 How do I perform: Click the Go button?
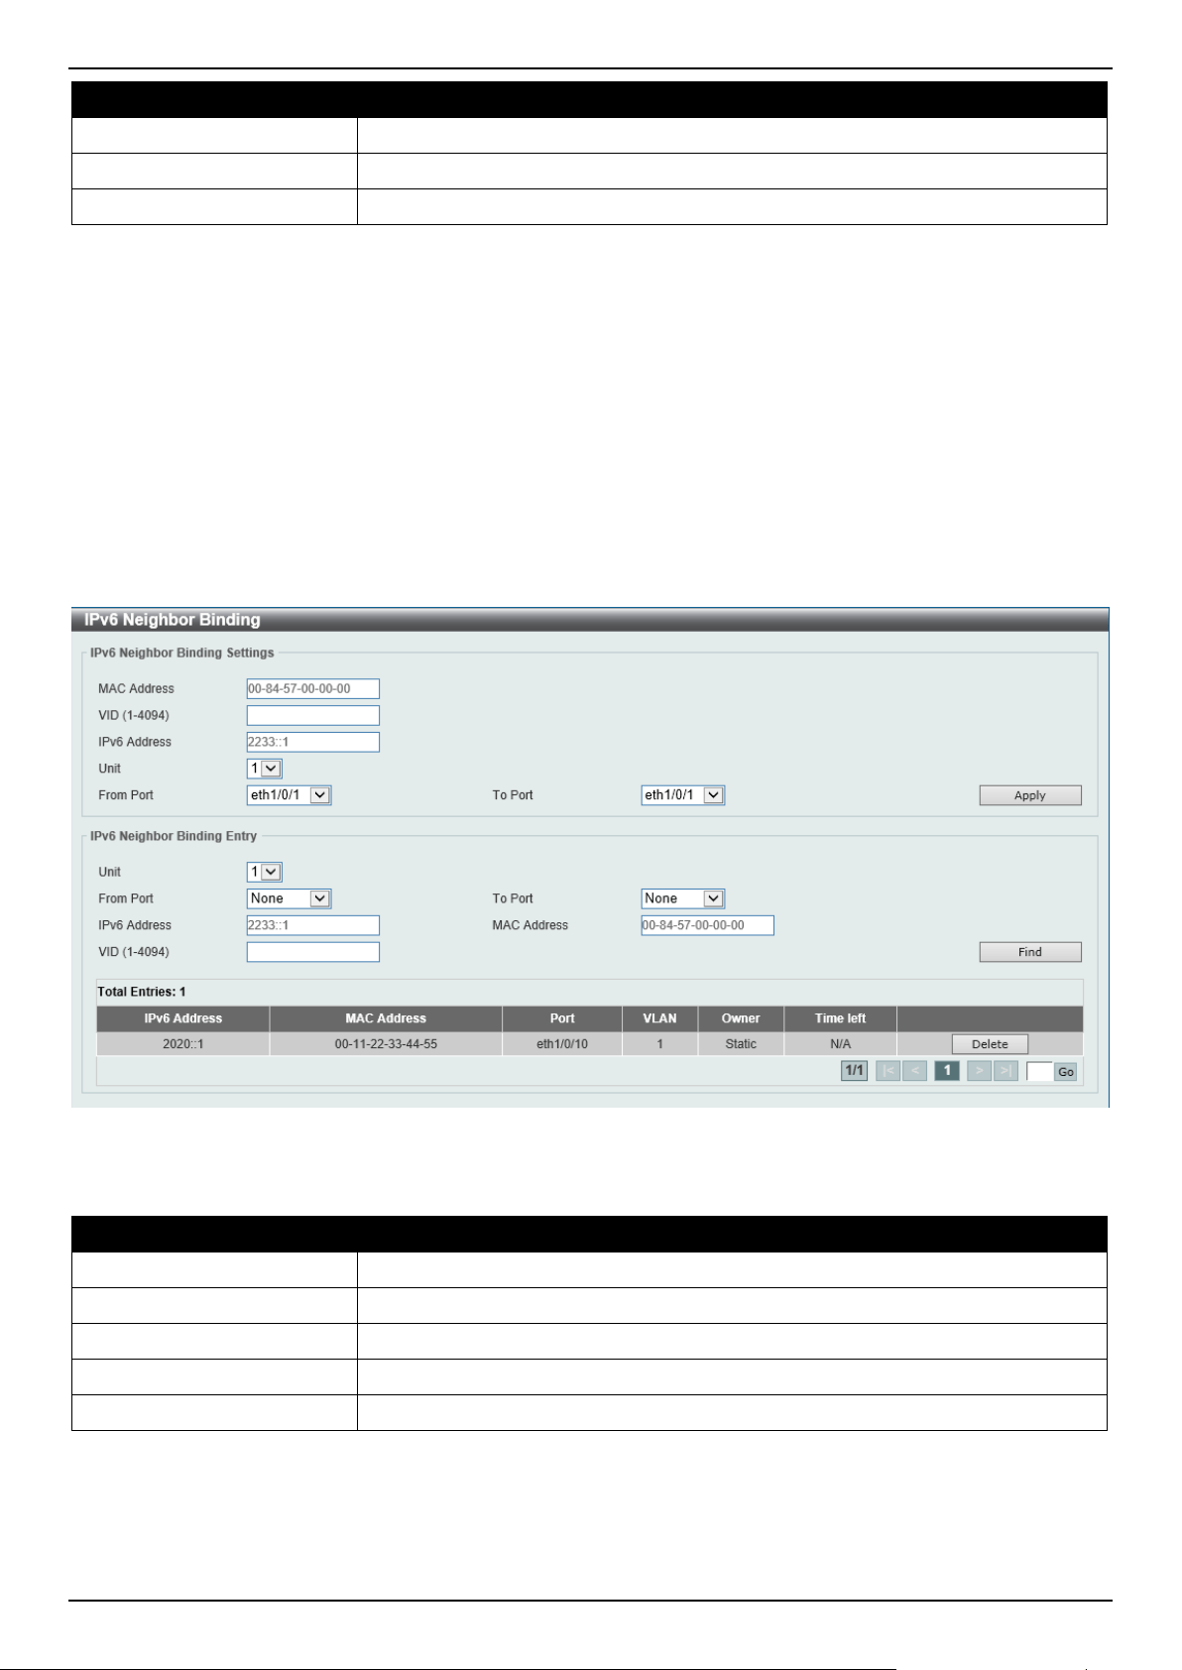click(1066, 1072)
